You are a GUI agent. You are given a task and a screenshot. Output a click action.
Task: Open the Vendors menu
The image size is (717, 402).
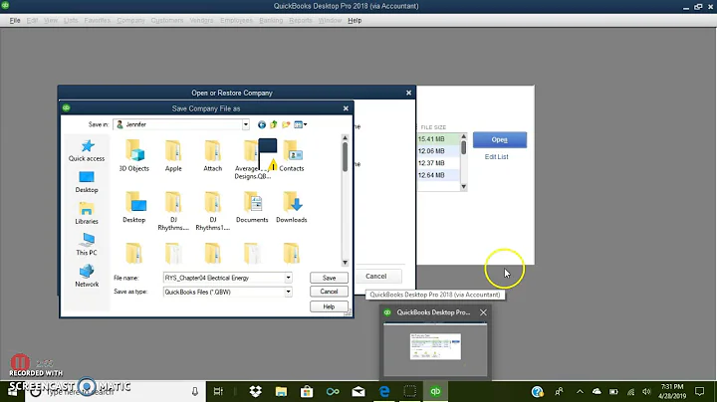pyautogui.click(x=201, y=21)
